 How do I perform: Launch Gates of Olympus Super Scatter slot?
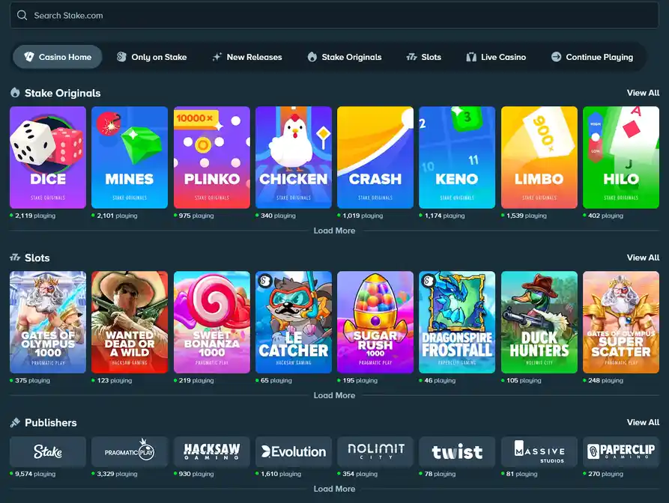point(621,323)
